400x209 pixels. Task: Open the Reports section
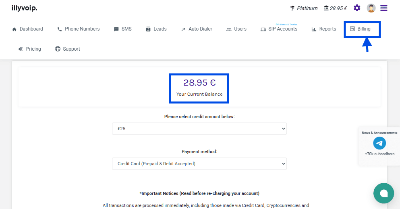[x=324, y=29]
